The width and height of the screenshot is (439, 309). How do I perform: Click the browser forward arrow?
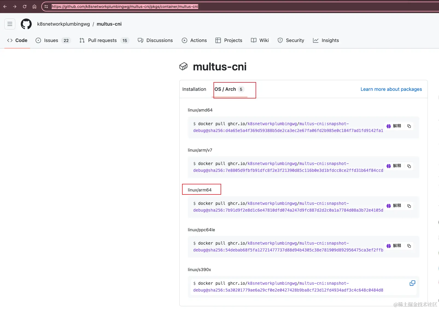click(15, 7)
